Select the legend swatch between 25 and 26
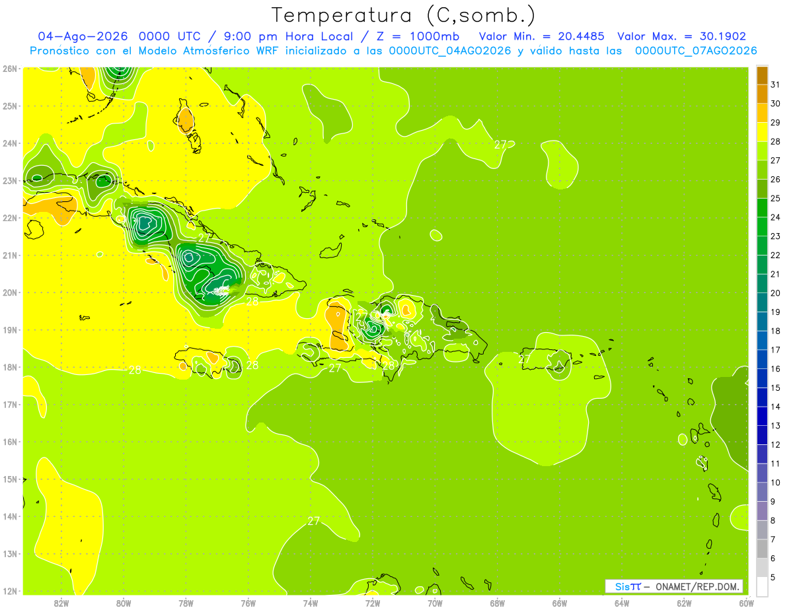The height and width of the screenshot is (612, 793). [762, 189]
